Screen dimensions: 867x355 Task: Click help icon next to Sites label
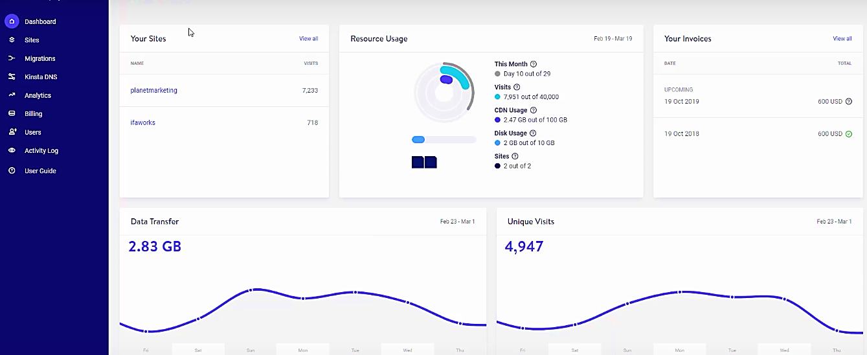point(515,156)
